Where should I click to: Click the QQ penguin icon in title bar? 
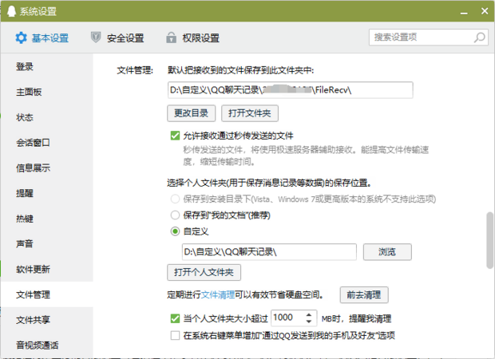click(x=10, y=11)
